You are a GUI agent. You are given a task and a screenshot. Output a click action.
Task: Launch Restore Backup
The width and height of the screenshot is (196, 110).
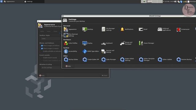tap(184, 60)
